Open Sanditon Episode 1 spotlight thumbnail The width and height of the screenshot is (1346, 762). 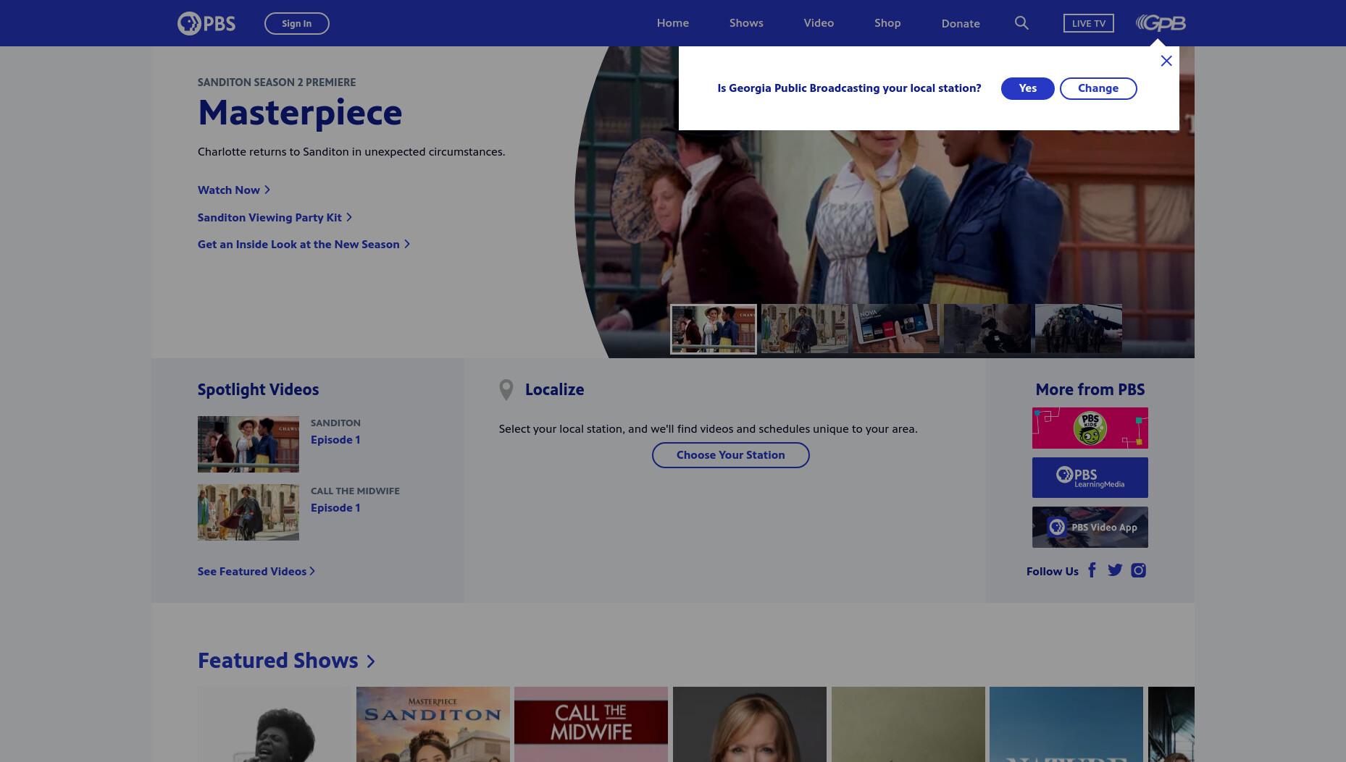tap(248, 444)
